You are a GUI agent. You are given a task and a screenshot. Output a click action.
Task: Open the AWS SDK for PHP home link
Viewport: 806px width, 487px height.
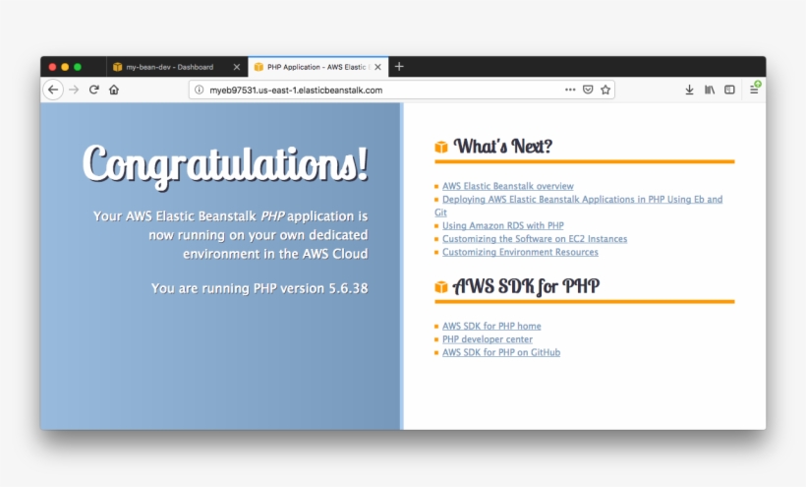click(x=491, y=326)
